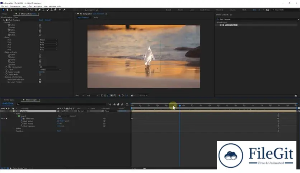This screenshot has height=173, width=300.
Task: Toggle the Mask 1 Inverted checkbox
Action: [x=68, y=116]
